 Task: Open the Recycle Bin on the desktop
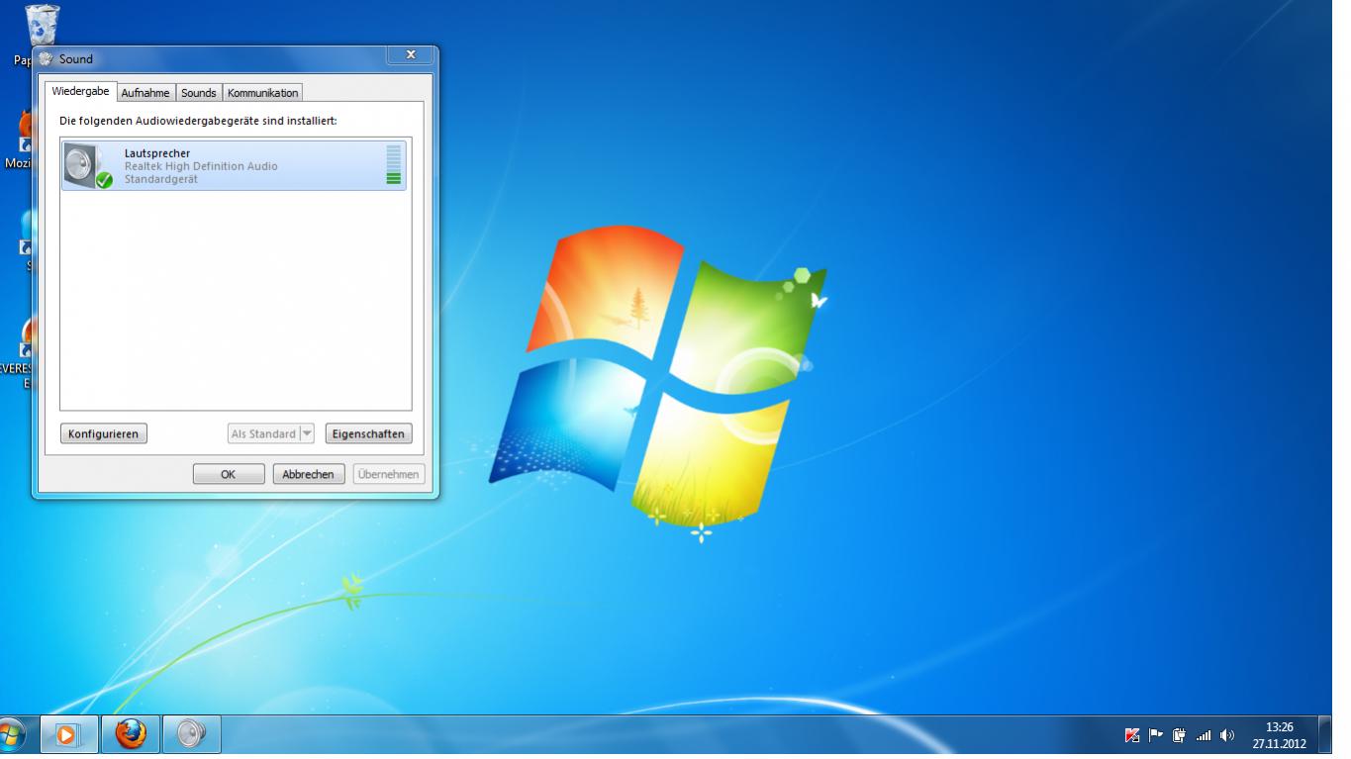(42, 25)
